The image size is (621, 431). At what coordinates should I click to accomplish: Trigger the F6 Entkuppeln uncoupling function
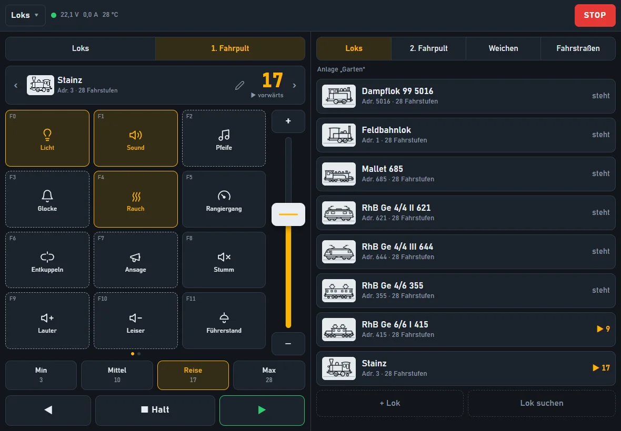tap(47, 260)
